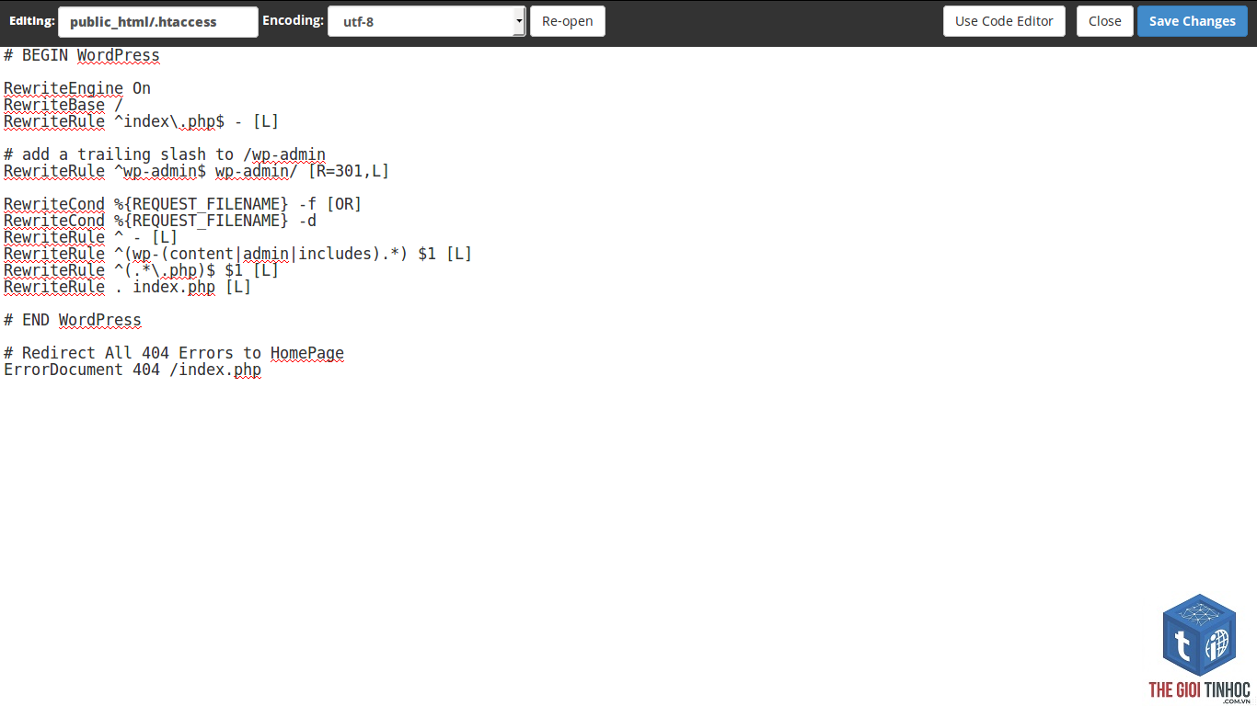The width and height of the screenshot is (1257, 706).
Task: Click the 'ErrorDocument 404 /index.php' line
Action: [133, 370]
